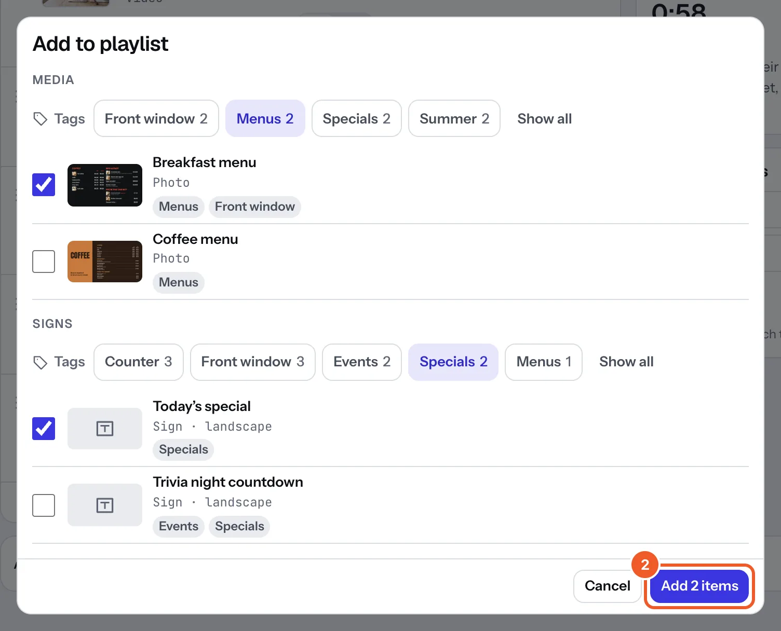781x631 pixels.
Task: Uncheck the Breakfast menu checkbox
Action: pos(44,185)
